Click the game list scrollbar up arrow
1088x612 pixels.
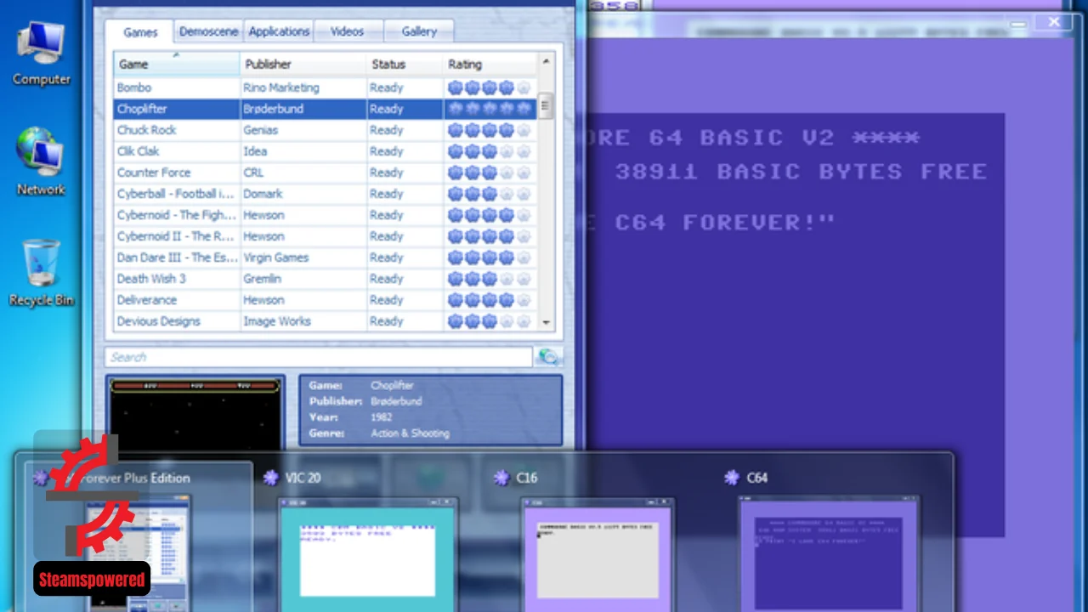coord(546,61)
